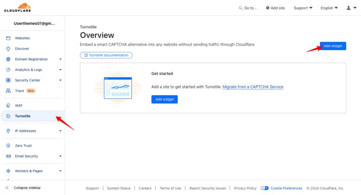Click the IP Addresses label
This screenshot has height=195, width=361.
26,131
